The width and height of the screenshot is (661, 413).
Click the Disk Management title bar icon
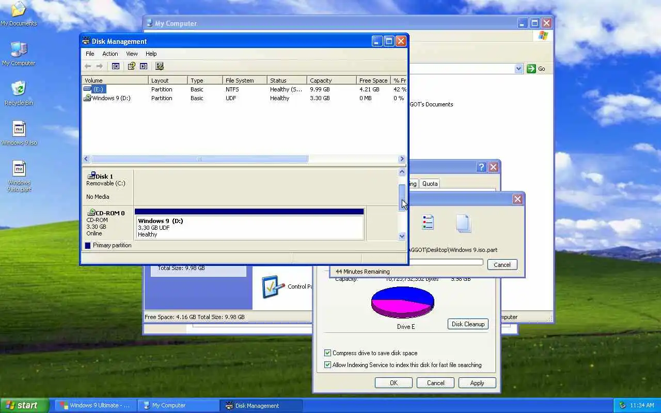coord(86,41)
